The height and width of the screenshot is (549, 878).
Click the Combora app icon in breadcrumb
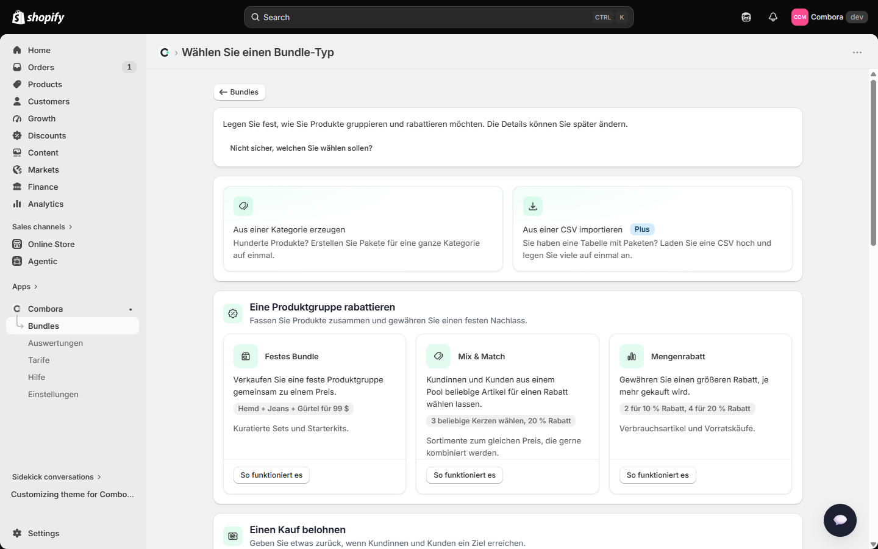(x=165, y=52)
